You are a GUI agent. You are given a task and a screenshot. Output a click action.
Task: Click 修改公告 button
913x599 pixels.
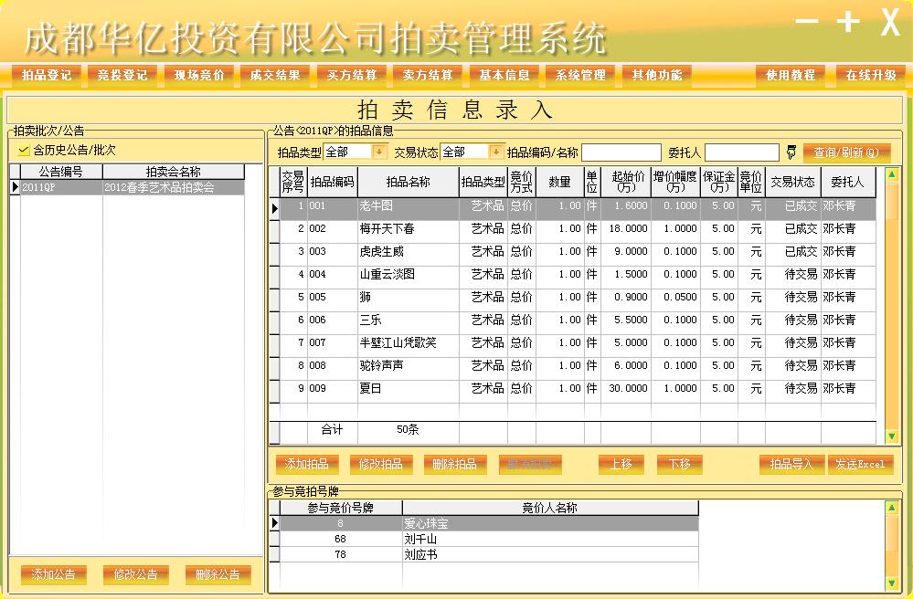[x=135, y=574]
